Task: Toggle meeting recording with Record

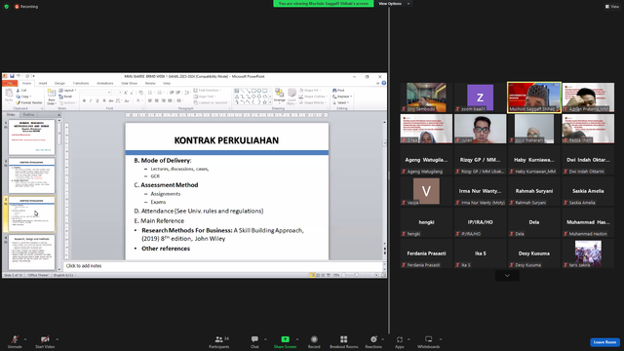Action: [314, 341]
